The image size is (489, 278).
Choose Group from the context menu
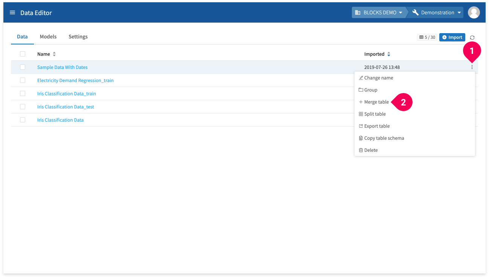[414, 90]
